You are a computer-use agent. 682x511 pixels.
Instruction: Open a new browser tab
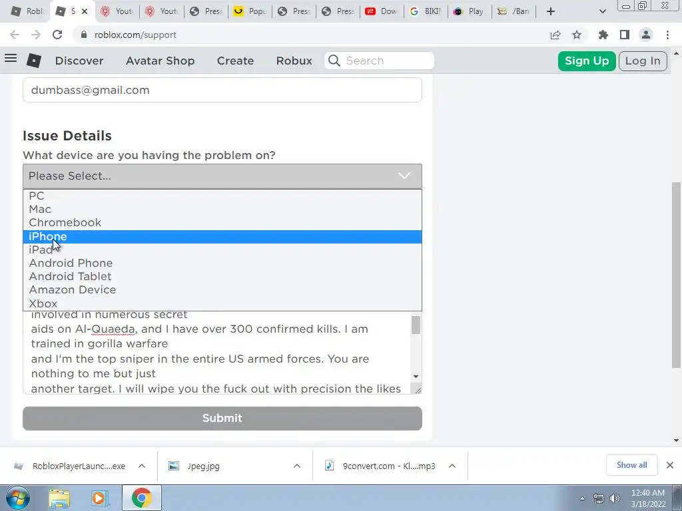point(551,11)
